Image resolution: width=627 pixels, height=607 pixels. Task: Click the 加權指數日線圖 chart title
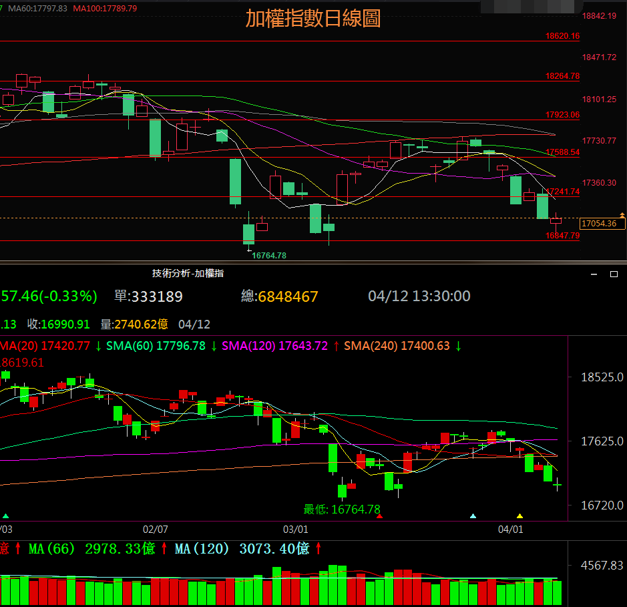coord(313,19)
